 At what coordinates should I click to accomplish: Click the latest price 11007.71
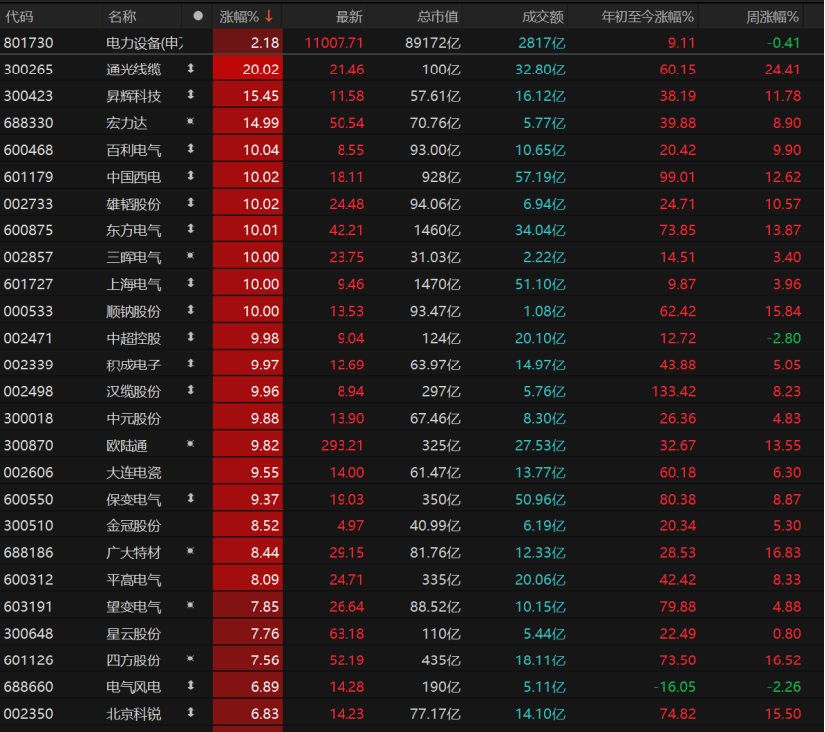coord(335,43)
